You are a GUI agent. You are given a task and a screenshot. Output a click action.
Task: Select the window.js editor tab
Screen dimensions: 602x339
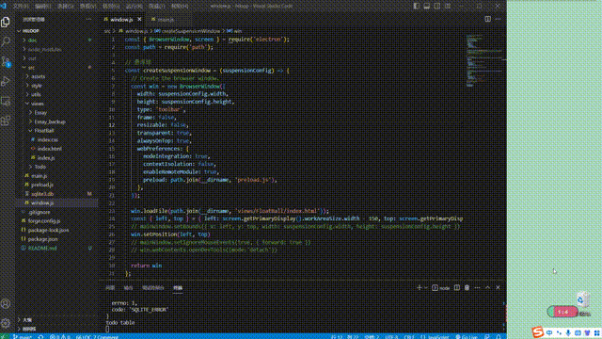(121, 19)
